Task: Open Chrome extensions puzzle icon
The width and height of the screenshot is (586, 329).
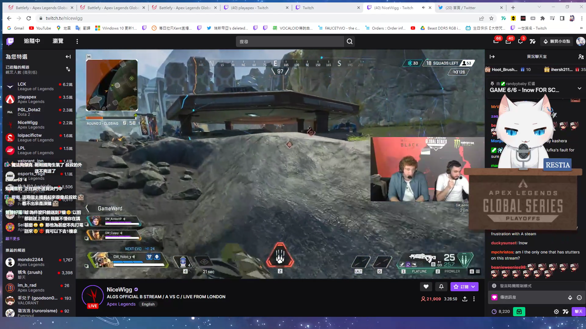Action: click(543, 18)
